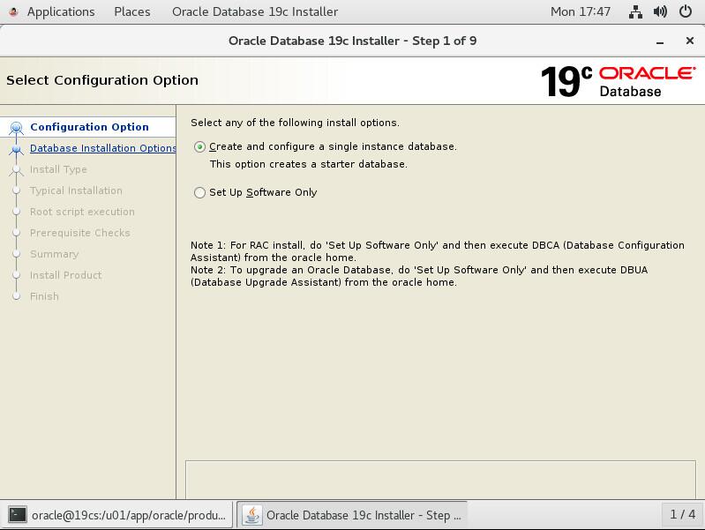705x530 pixels.
Task: Switch to the oracle@19cs terminal window
Action: click(118, 514)
